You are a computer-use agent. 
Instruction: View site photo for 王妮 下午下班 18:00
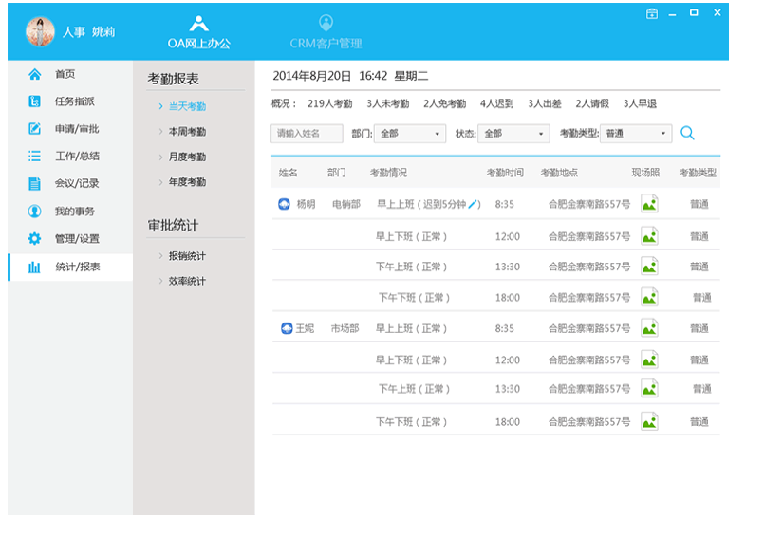coord(649,422)
